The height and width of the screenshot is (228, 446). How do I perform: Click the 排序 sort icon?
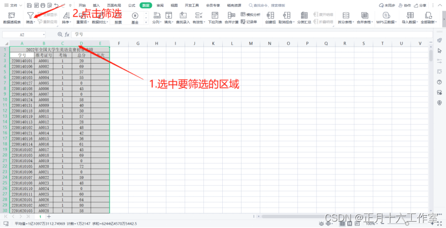(66, 16)
